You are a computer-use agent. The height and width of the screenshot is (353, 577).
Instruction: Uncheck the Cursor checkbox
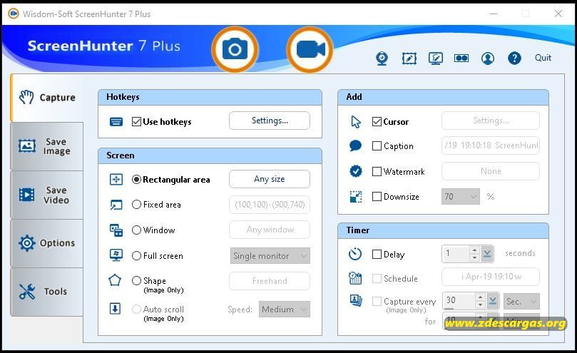(377, 121)
